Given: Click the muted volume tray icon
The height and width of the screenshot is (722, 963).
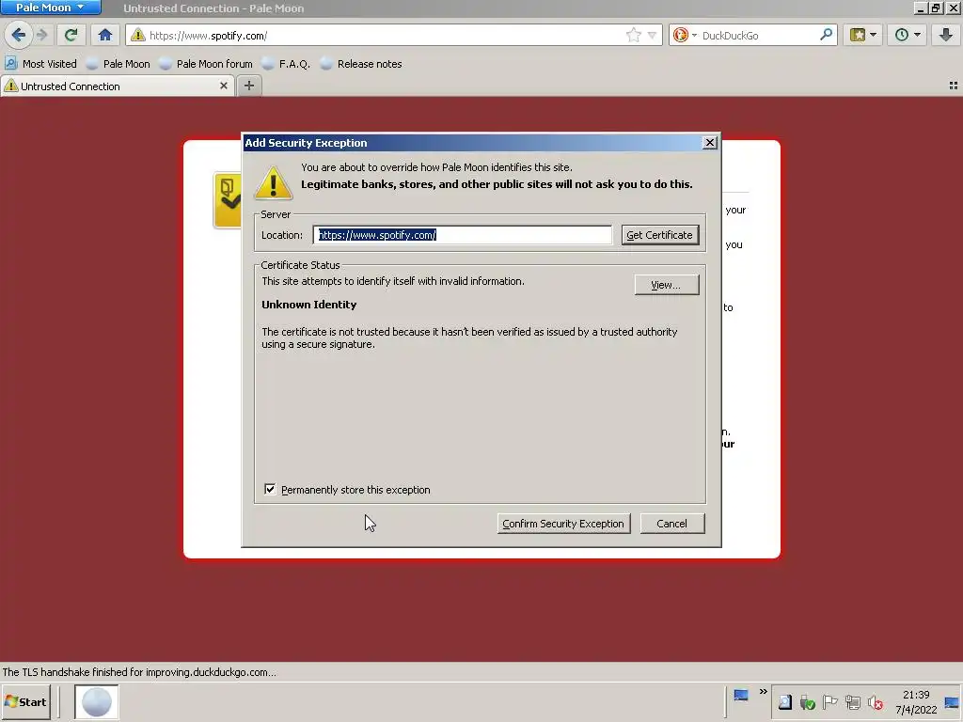Looking at the screenshot, I should [876, 702].
